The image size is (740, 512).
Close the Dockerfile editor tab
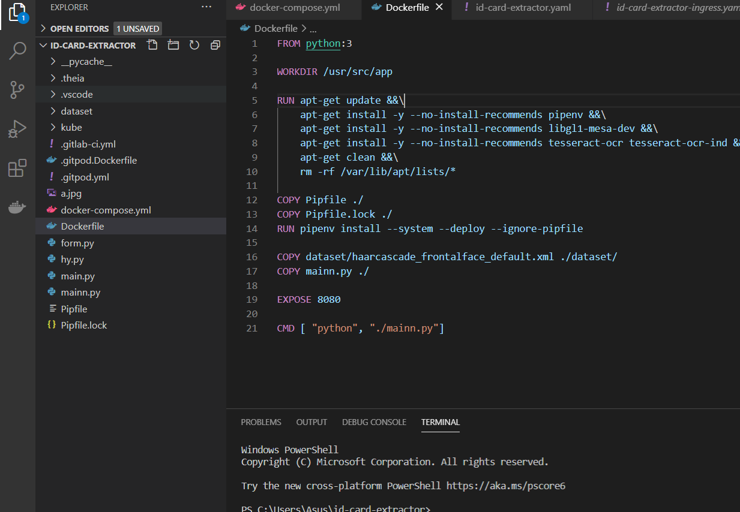[x=439, y=8]
